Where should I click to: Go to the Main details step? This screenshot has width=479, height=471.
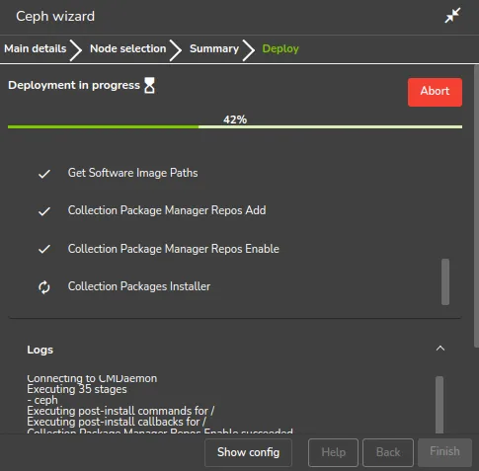[36, 48]
